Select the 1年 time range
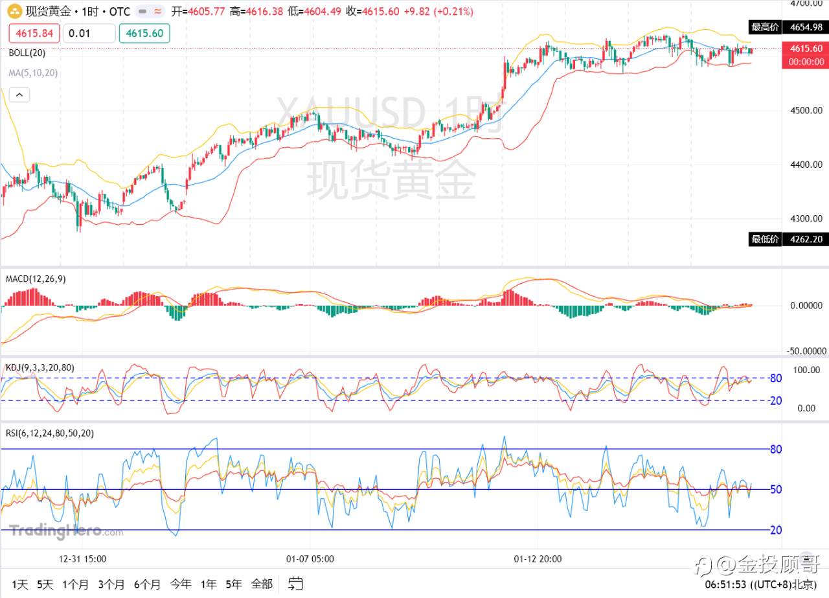Screen dimensions: 829x598 coord(208,584)
